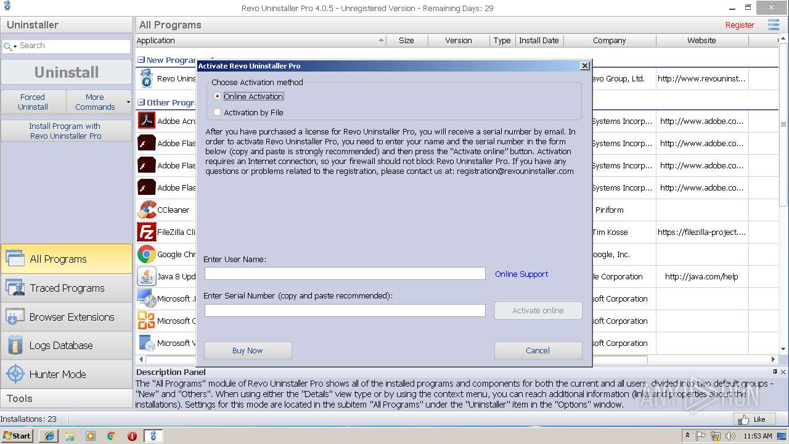The height and width of the screenshot is (444, 789).
Task: Click the Hunter Mode crosshair icon
Action: (x=15, y=374)
